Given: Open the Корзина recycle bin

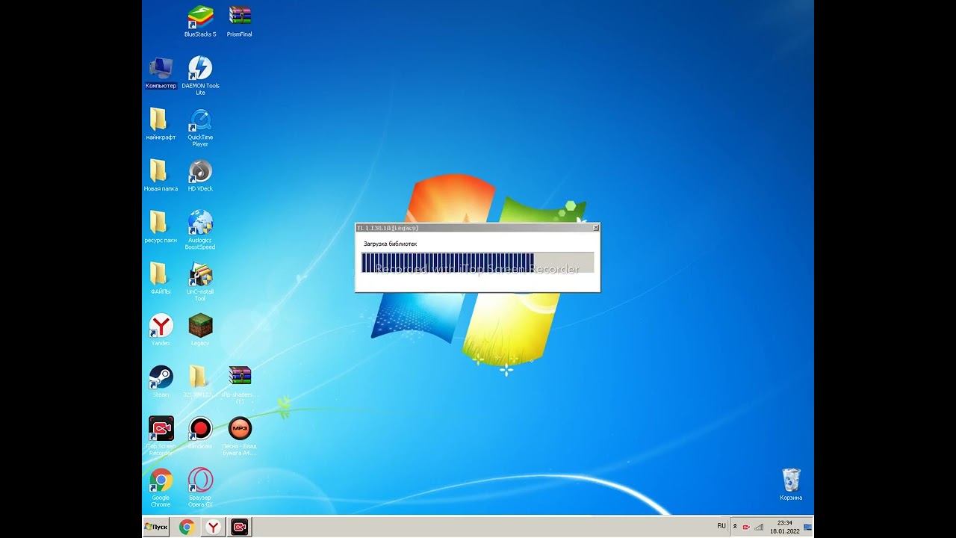Looking at the screenshot, I should [791, 485].
